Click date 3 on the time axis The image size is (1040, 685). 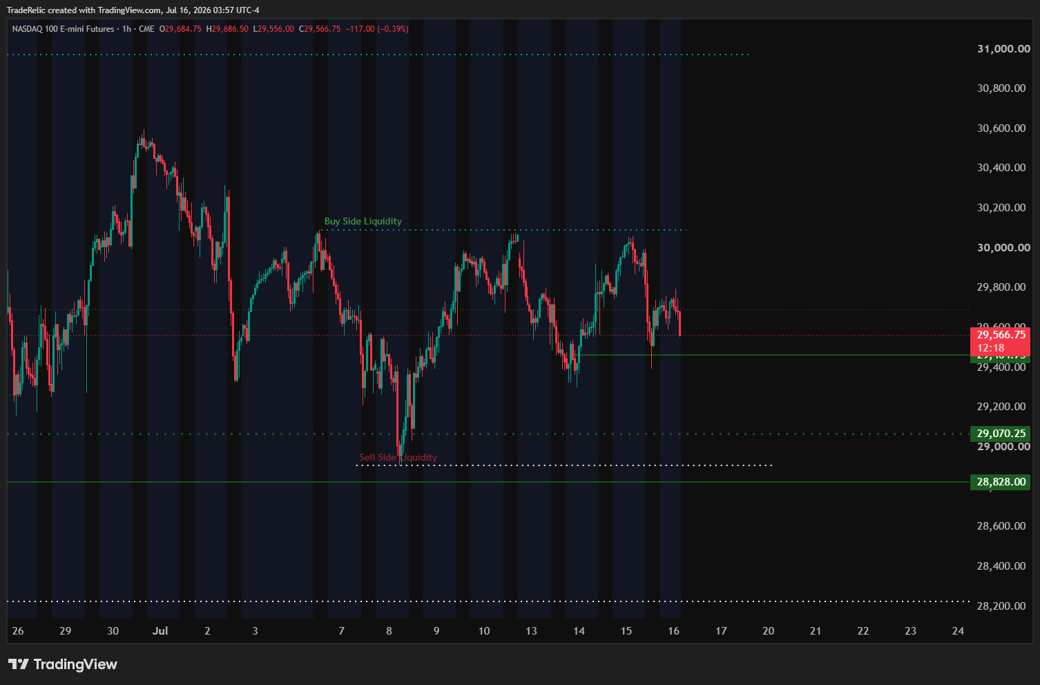point(255,631)
